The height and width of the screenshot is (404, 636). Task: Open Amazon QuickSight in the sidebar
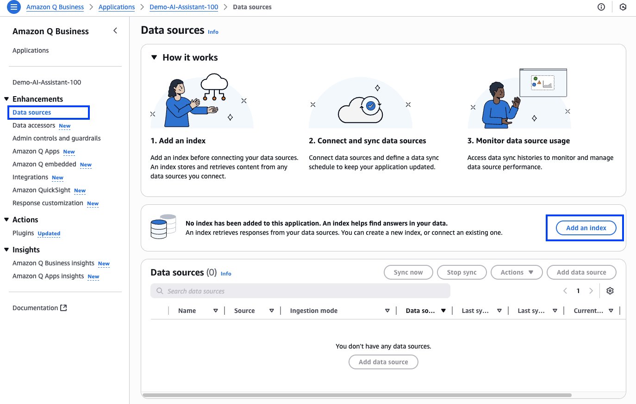[x=41, y=190]
